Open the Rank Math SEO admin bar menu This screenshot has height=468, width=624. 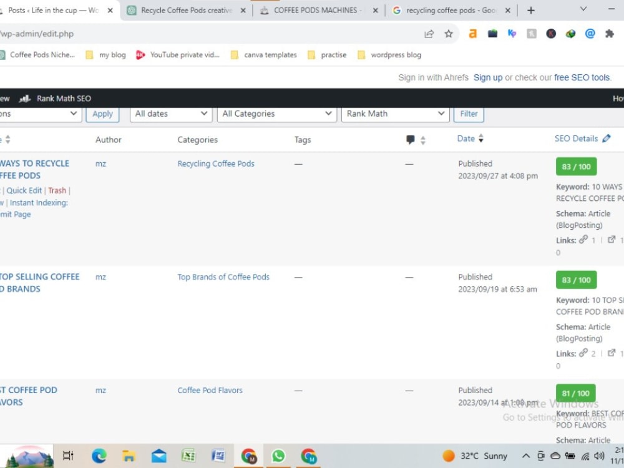(56, 99)
